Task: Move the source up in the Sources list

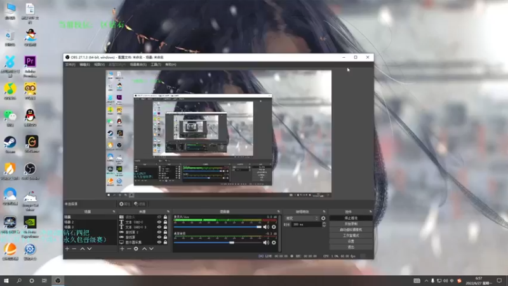Action: point(145,249)
